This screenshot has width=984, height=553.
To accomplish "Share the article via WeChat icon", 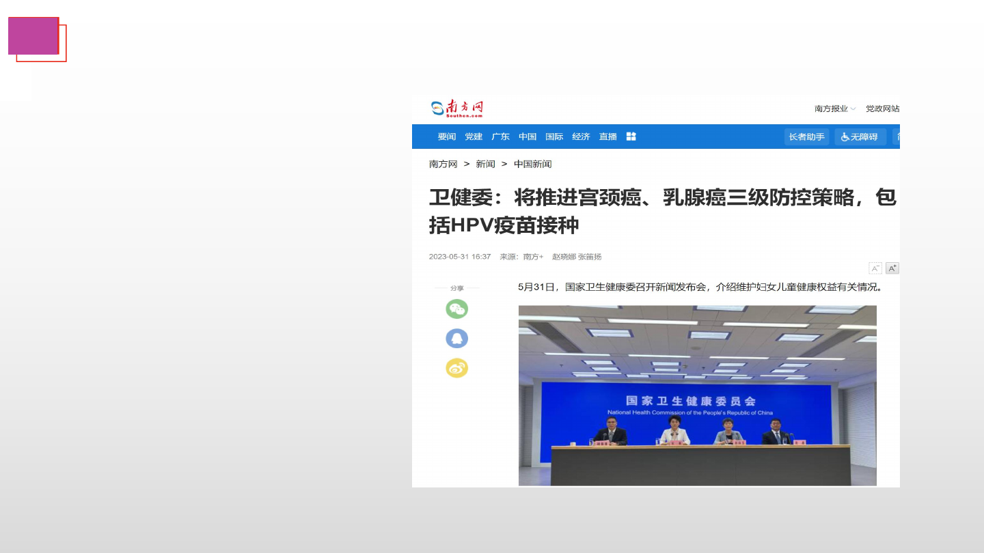I will pyautogui.click(x=456, y=309).
